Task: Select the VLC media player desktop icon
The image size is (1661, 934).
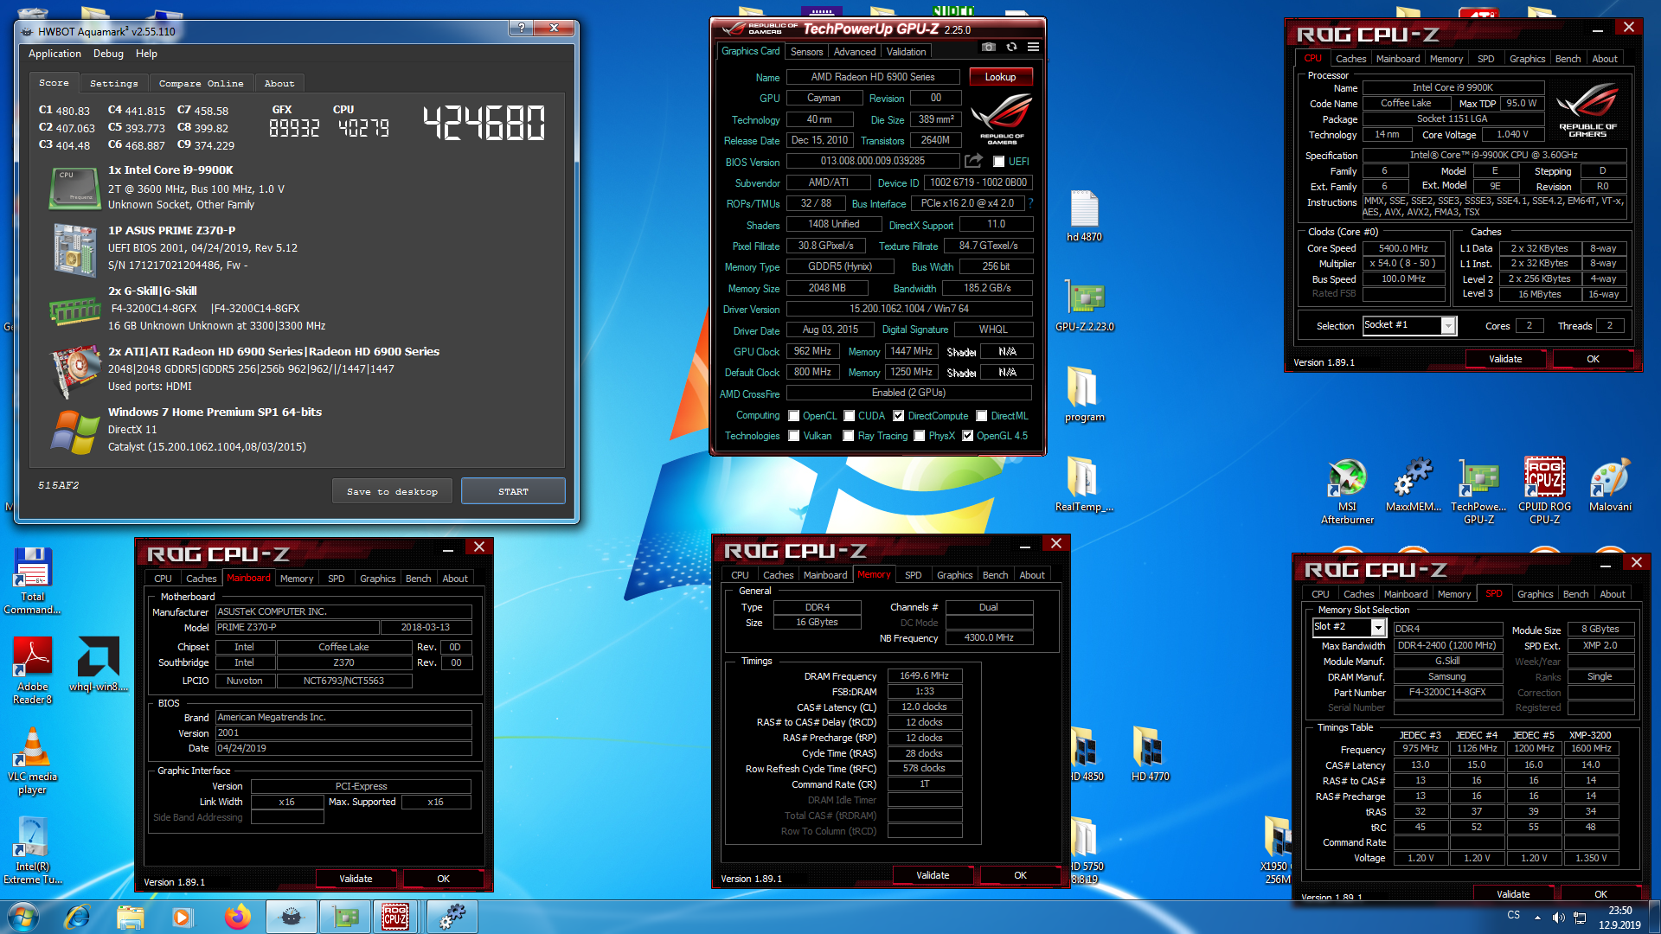Action: 32,760
